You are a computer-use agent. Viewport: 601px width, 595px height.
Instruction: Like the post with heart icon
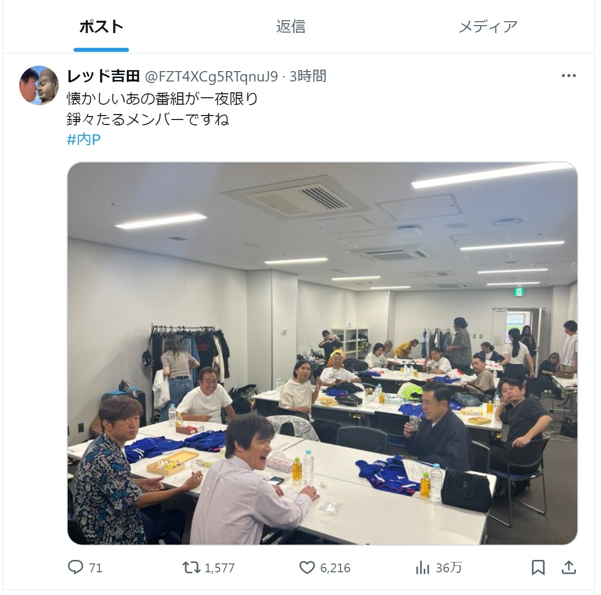307,567
